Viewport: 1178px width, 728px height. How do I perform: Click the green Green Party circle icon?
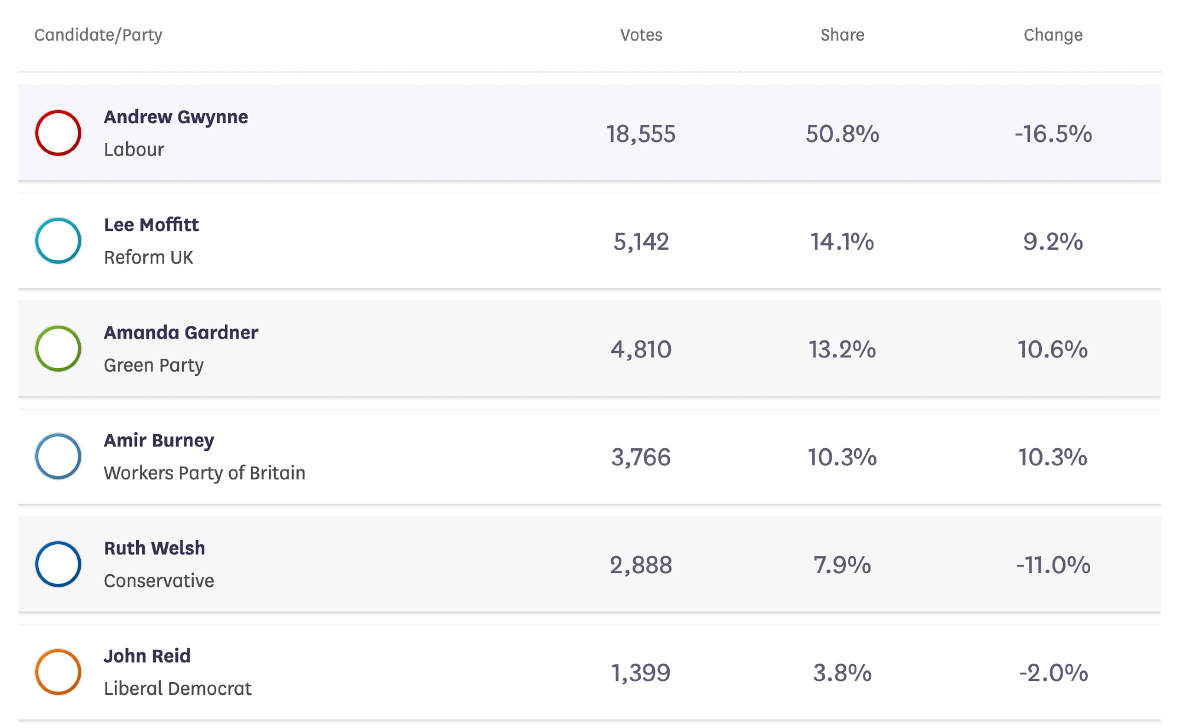pos(58,349)
